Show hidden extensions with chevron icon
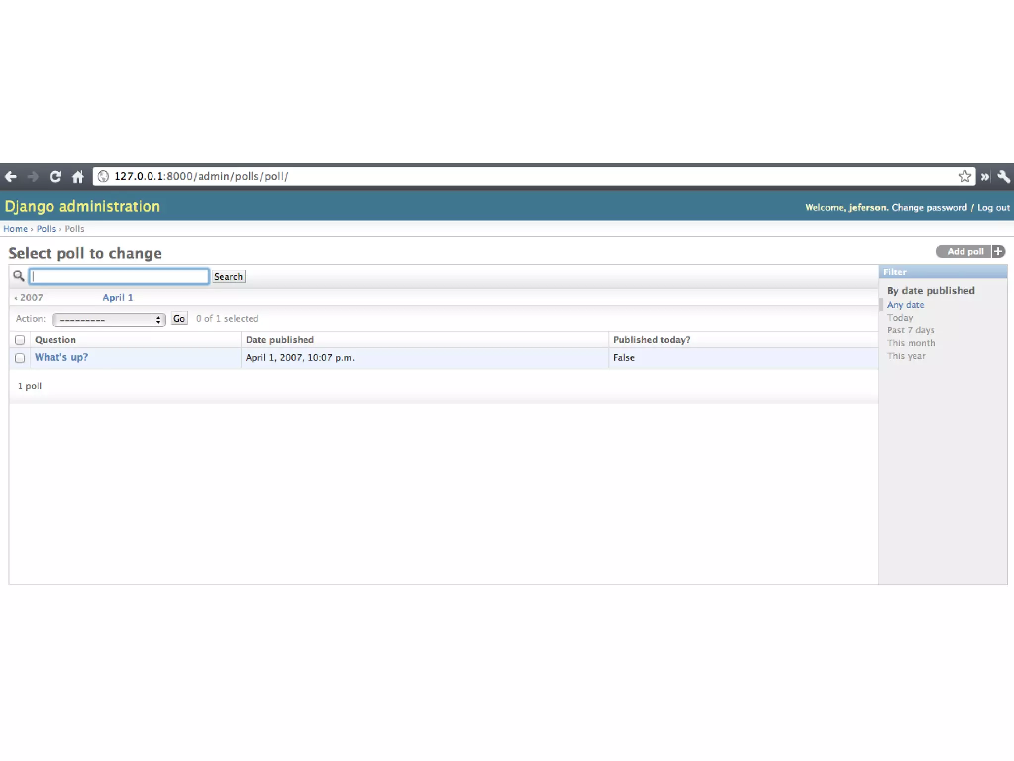 (x=985, y=177)
